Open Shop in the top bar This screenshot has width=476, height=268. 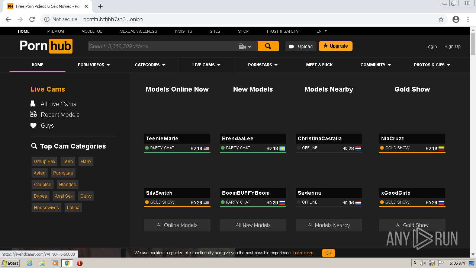point(243,31)
